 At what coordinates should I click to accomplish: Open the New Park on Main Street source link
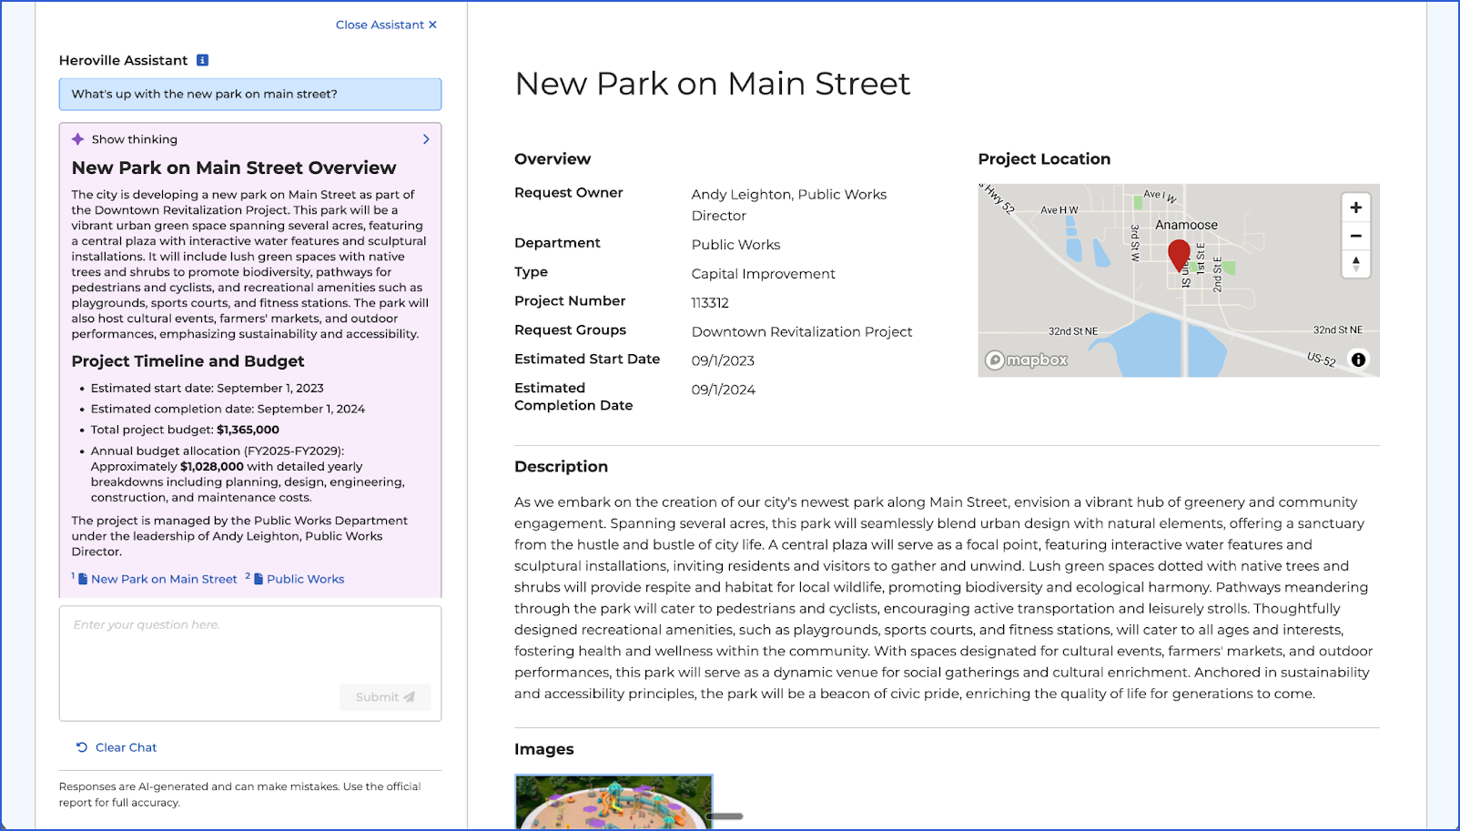164,579
